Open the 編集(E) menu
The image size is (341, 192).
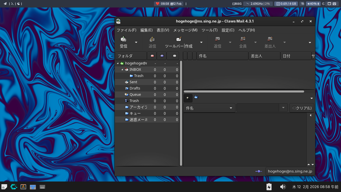click(x=146, y=30)
